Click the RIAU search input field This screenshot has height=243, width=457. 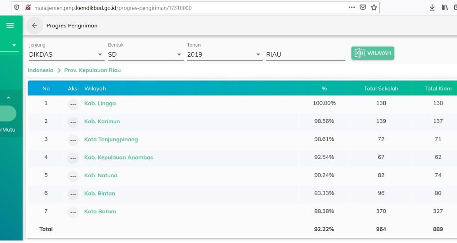(x=305, y=54)
